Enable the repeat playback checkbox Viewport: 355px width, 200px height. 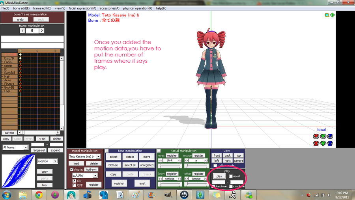231,176
